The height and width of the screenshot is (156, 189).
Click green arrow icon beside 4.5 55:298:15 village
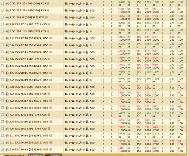[x=7, y=73]
